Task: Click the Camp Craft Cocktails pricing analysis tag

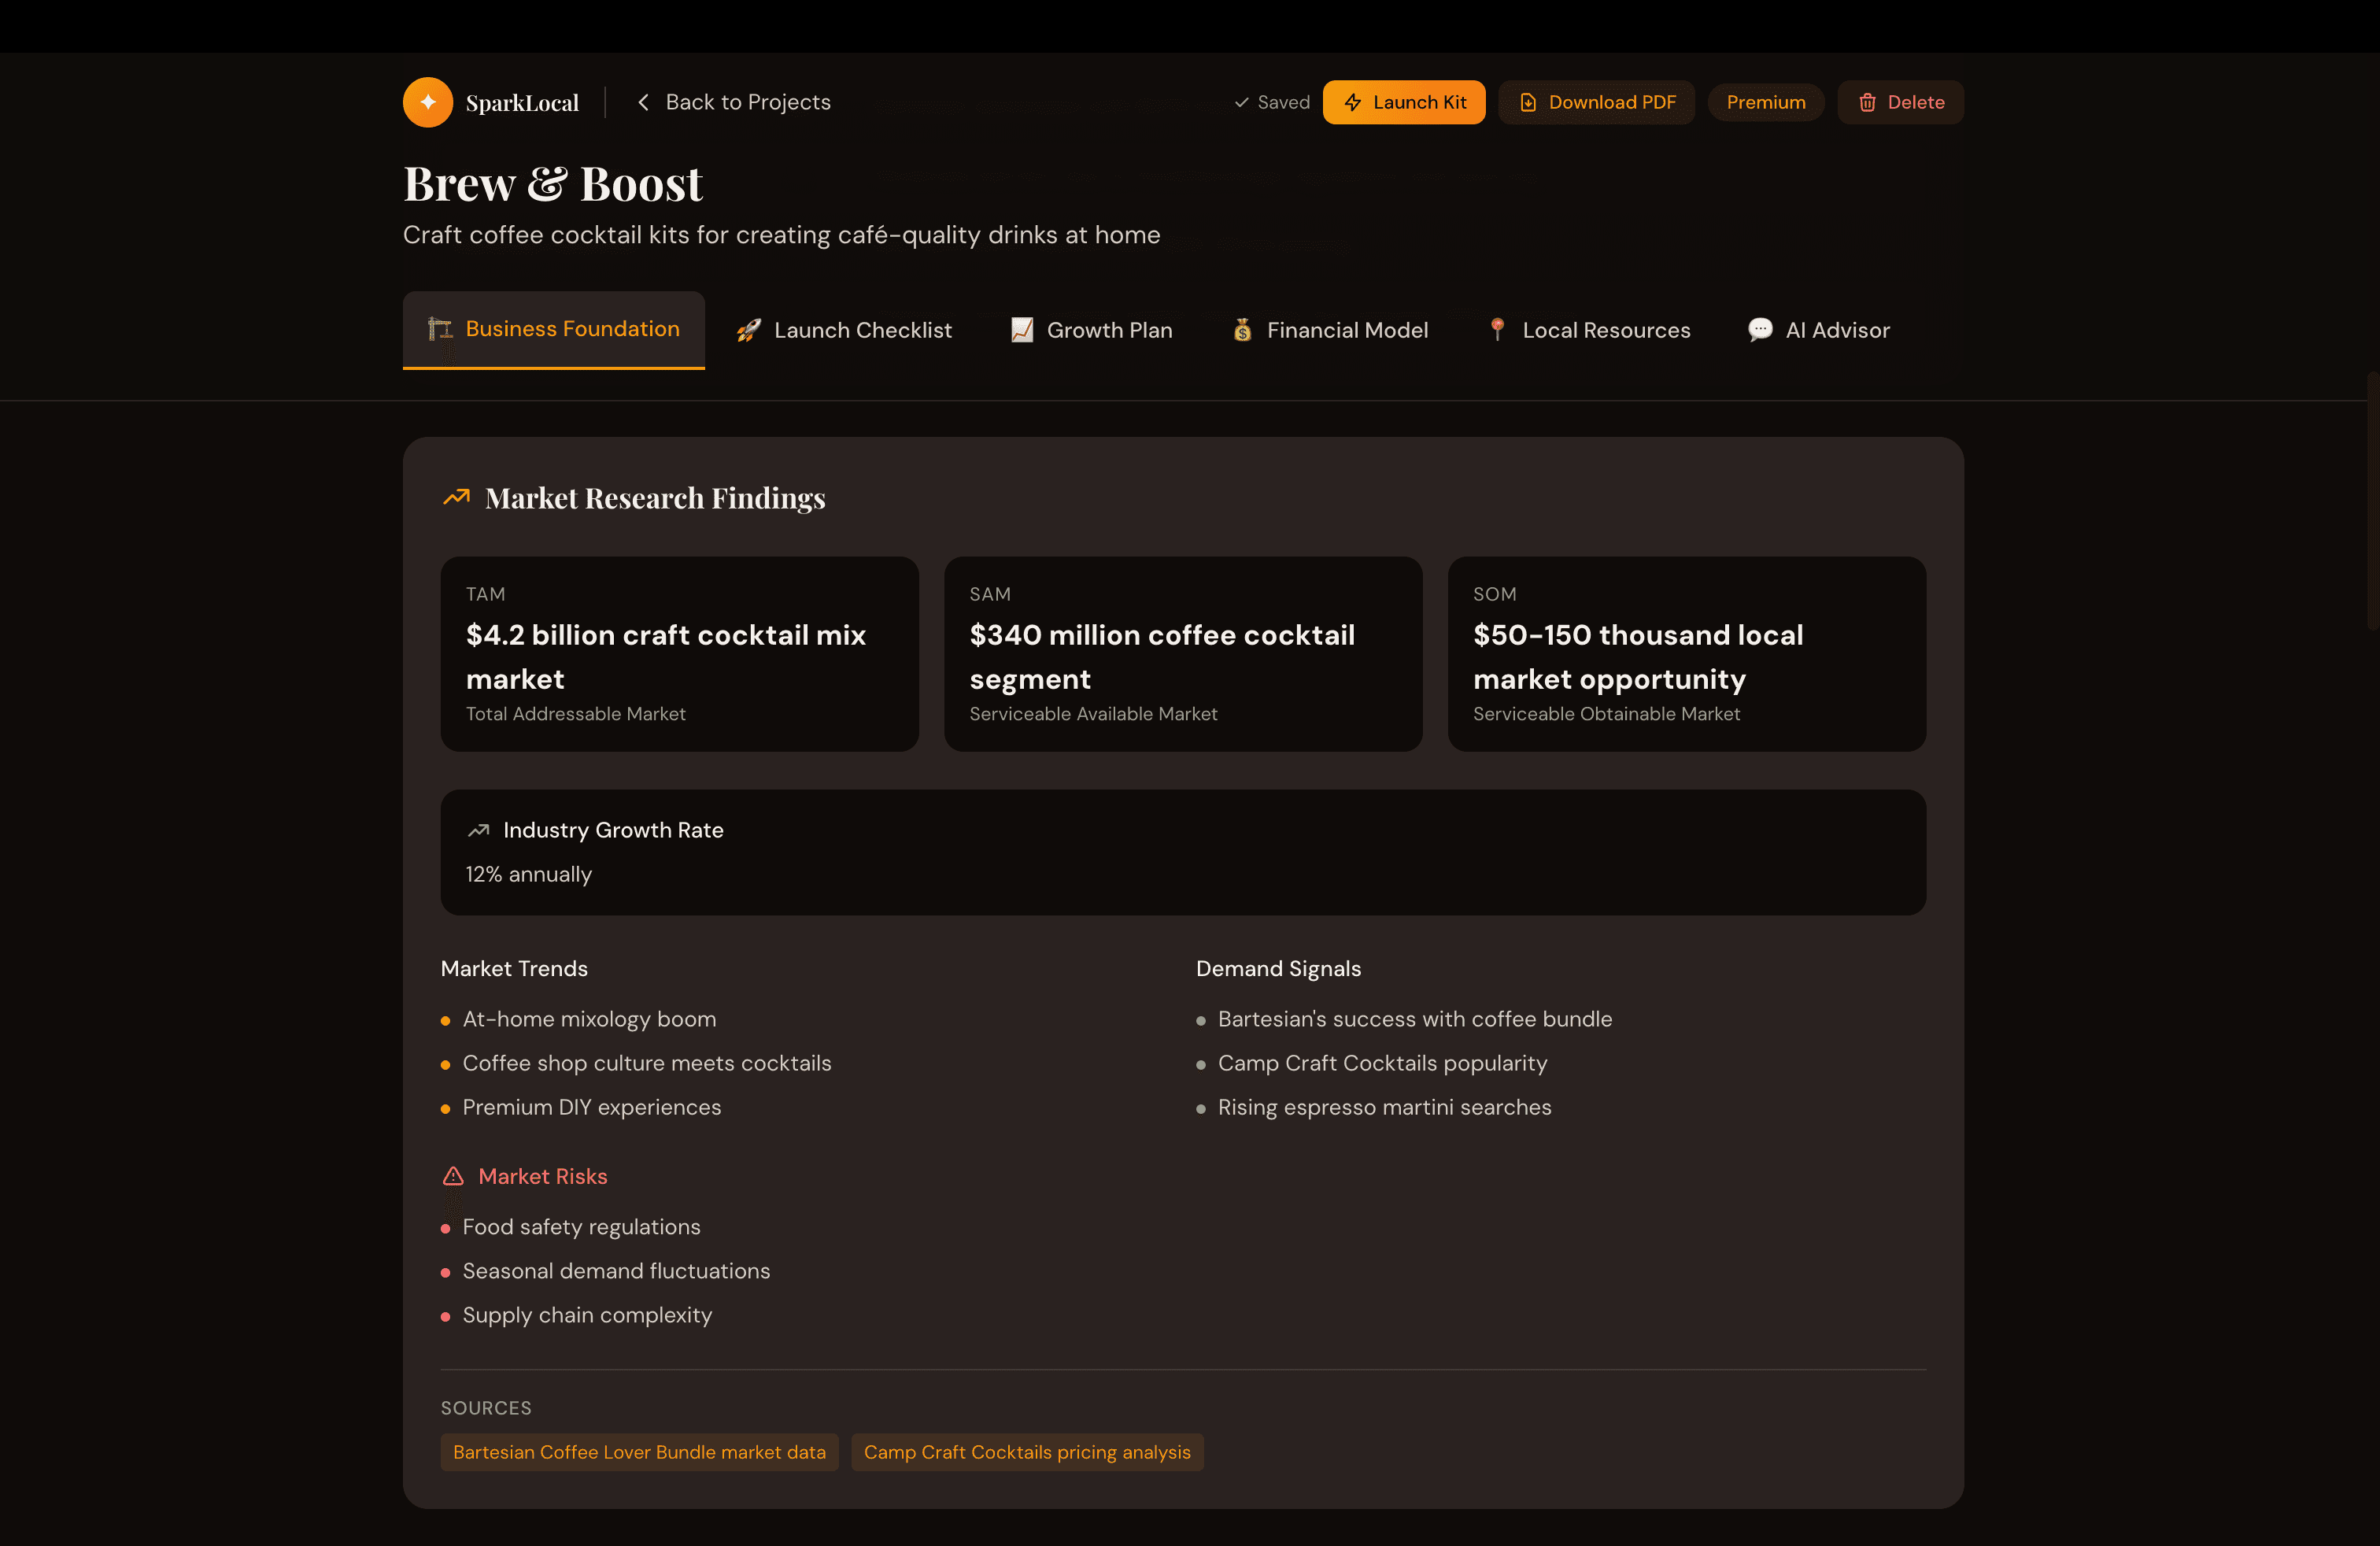Action: pos(1027,1452)
